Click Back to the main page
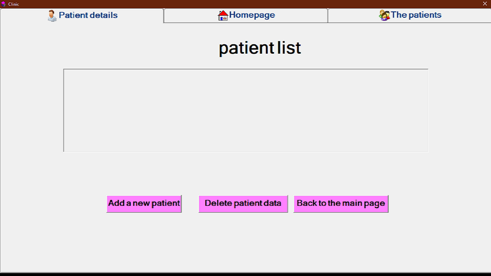The height and width of the screenshot is (276, 491). (341, 204)
